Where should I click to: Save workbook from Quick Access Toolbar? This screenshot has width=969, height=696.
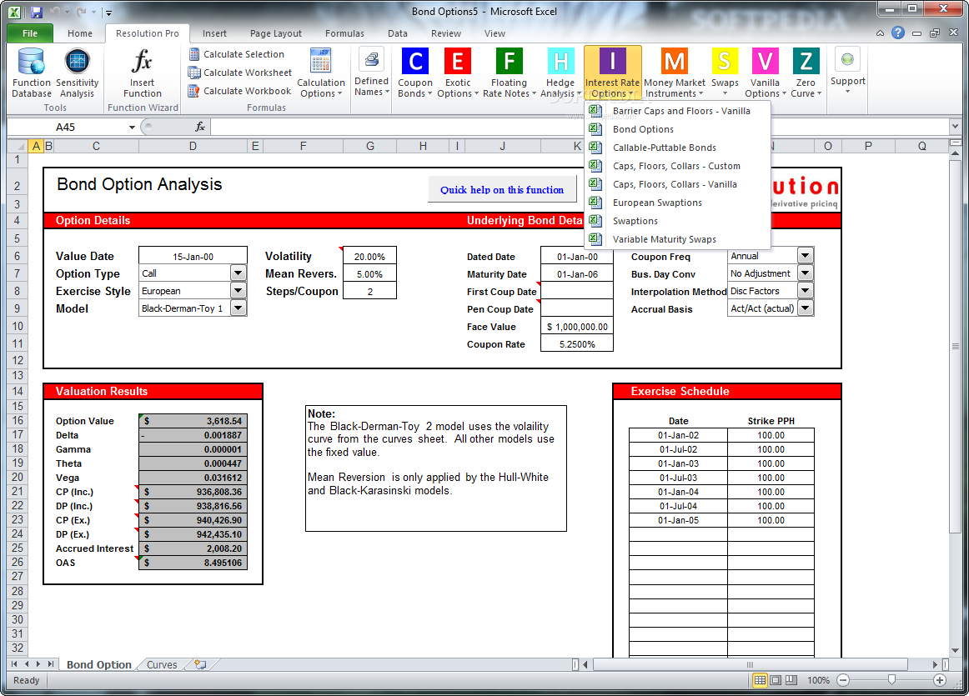pos(36,12)
